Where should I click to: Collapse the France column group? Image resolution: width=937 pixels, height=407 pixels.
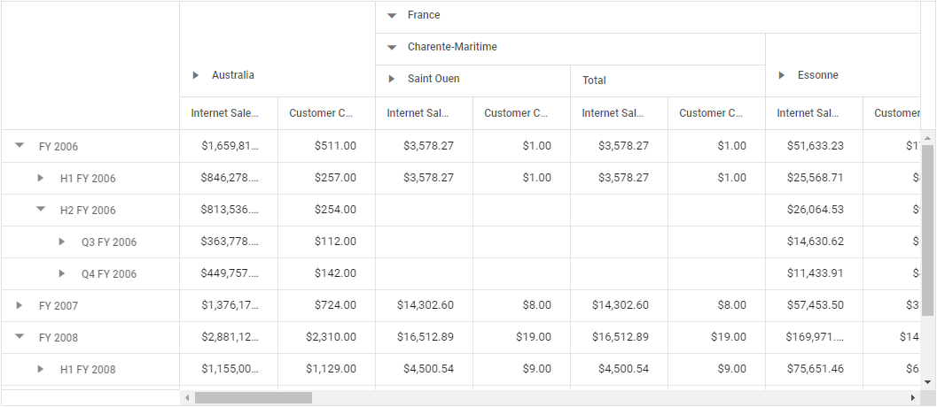(x=392, y=15)
